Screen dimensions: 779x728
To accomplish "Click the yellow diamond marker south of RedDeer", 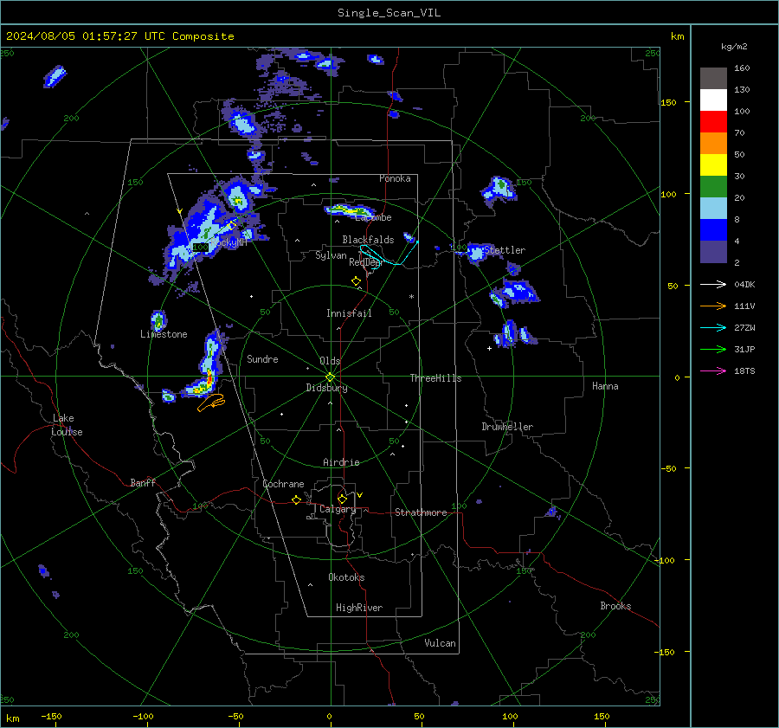I will pyautogui.click(x=357, y=281).
